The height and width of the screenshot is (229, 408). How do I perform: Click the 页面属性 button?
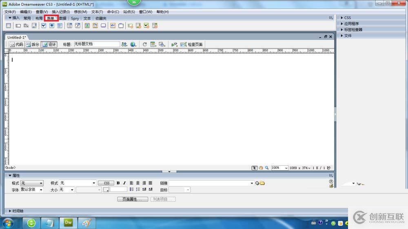pos(133,199)
